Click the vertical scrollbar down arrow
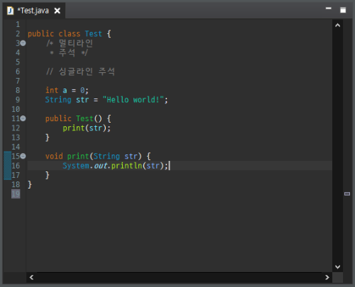355x287 pixels. [338, 266]
